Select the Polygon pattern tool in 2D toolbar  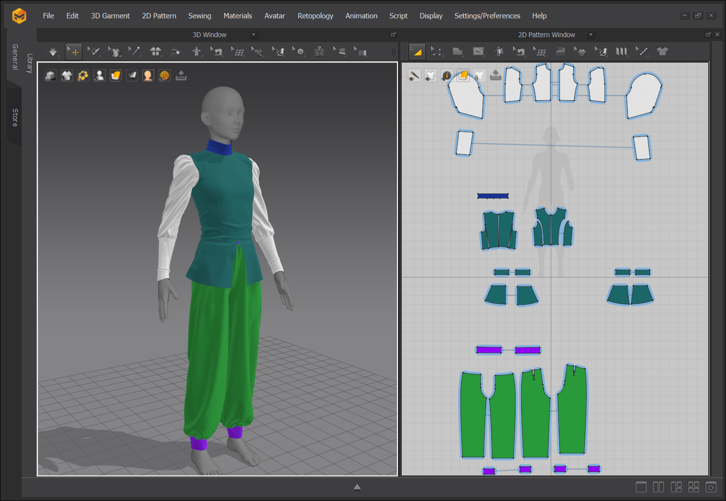click(x=458, y=52)
